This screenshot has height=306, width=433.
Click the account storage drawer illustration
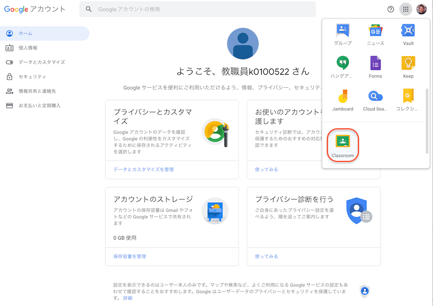tap(215, 211)
